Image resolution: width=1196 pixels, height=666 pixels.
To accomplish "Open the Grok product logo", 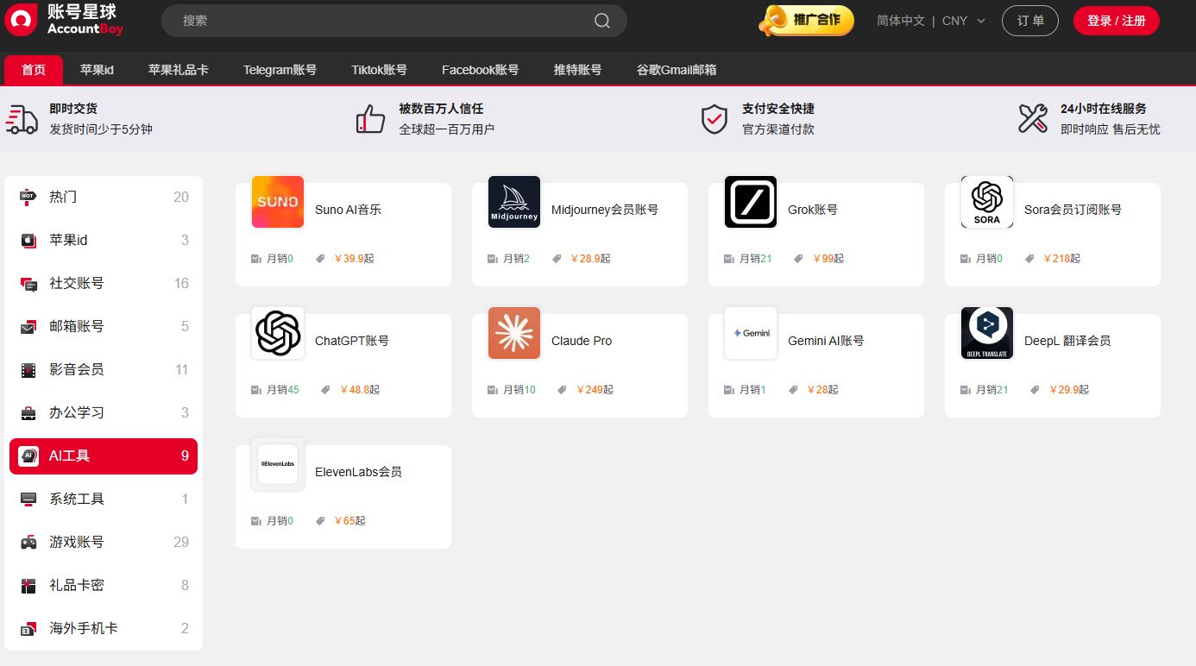I will click(751, 202).
